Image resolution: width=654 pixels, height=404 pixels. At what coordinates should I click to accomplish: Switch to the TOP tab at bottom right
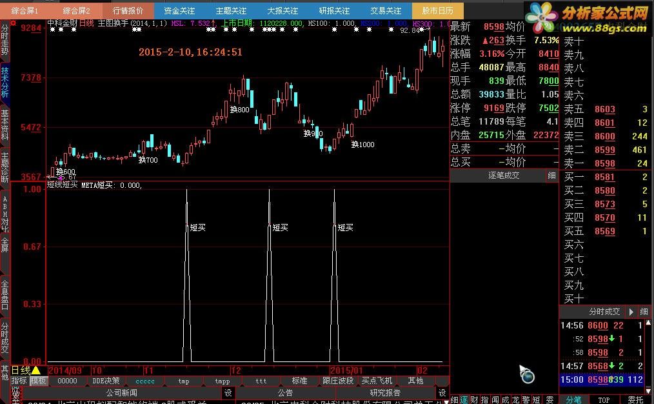(x=604, y=400)
